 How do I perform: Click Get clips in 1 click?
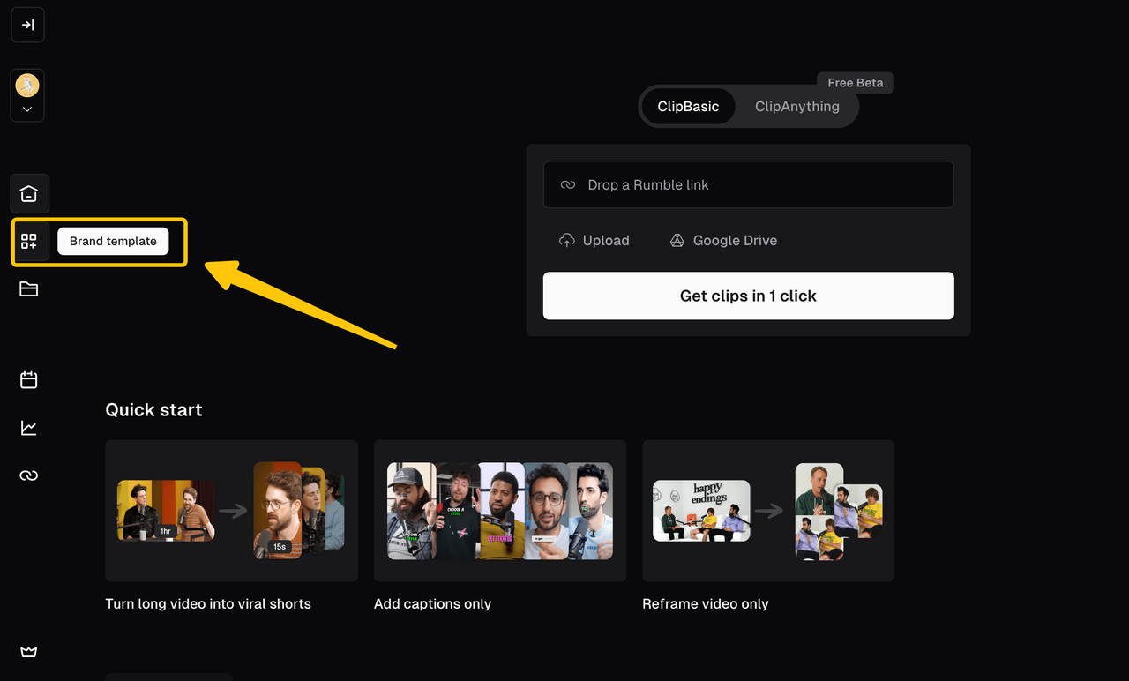pos(748,296)
